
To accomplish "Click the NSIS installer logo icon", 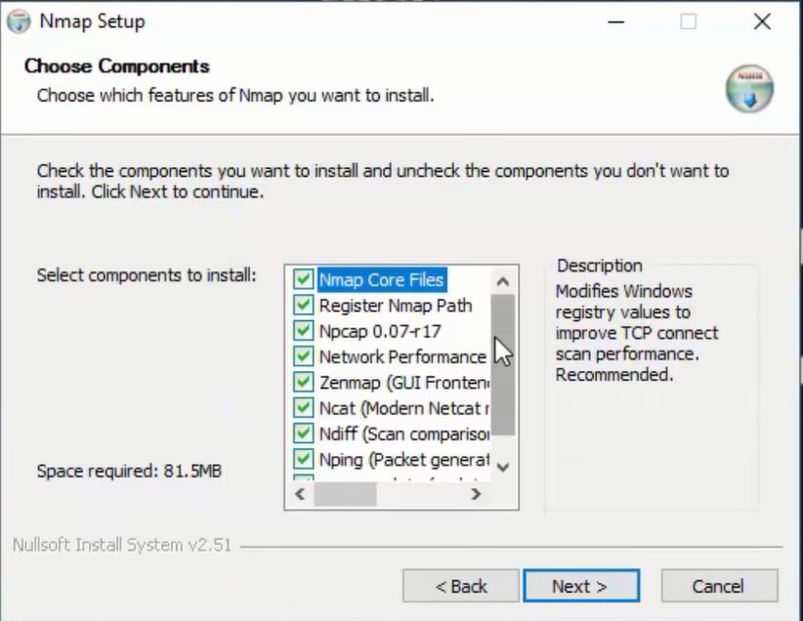I will [x=748, y=87].
